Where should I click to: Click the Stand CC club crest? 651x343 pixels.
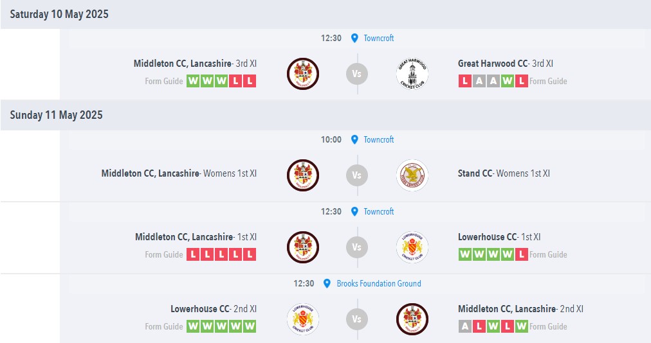(412, 175)
